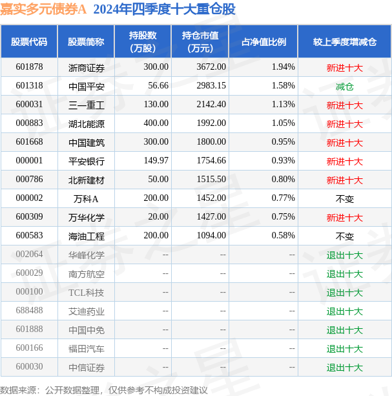This screenshot has width=392, height=396.
Task: Click the 嘉实多元债券A fund title
Action: pos(43,9)
